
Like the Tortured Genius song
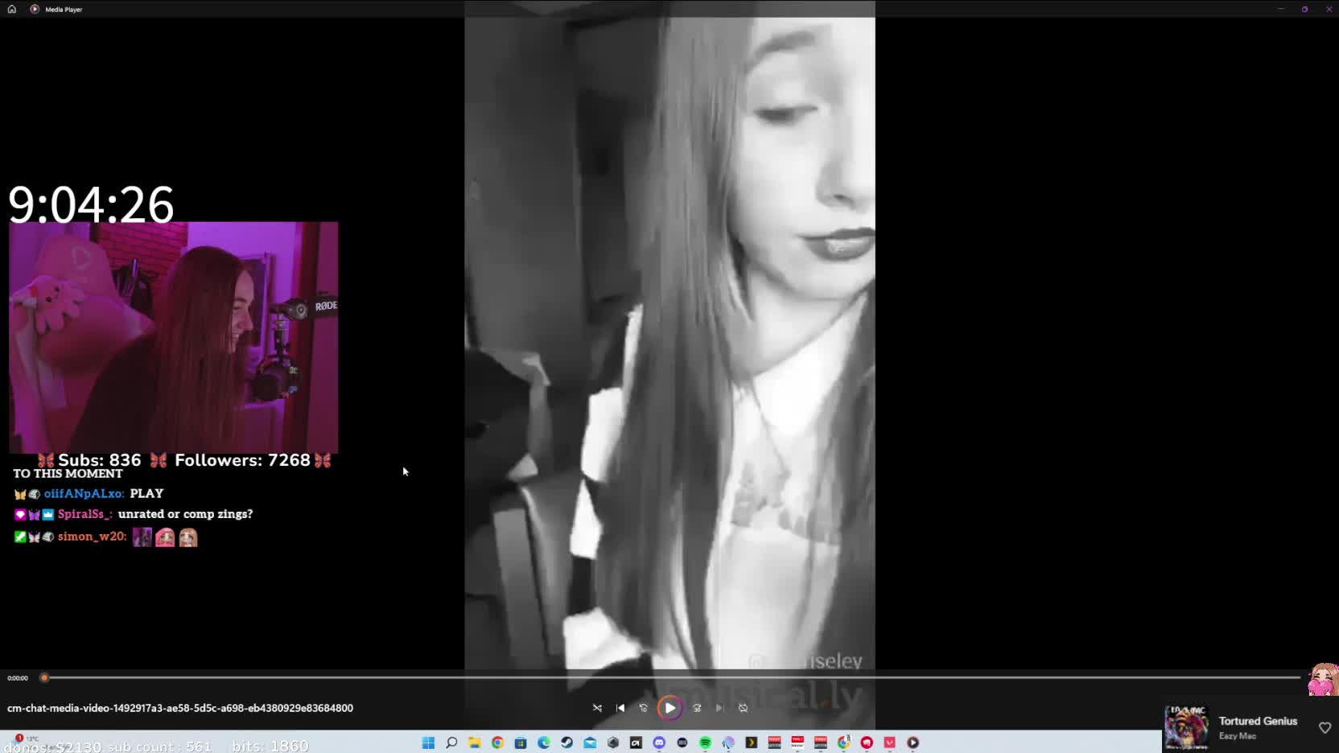coord(1325,727)
